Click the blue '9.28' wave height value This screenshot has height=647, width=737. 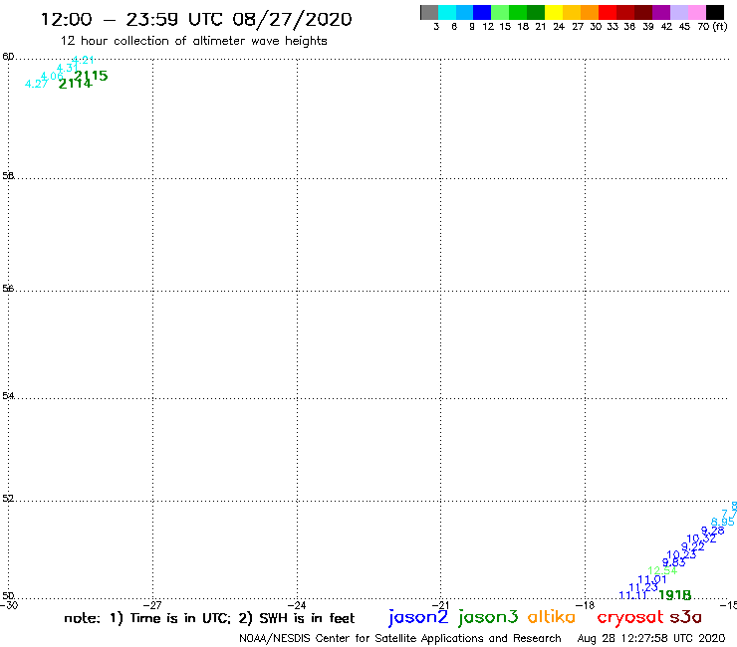click(712, 531)
